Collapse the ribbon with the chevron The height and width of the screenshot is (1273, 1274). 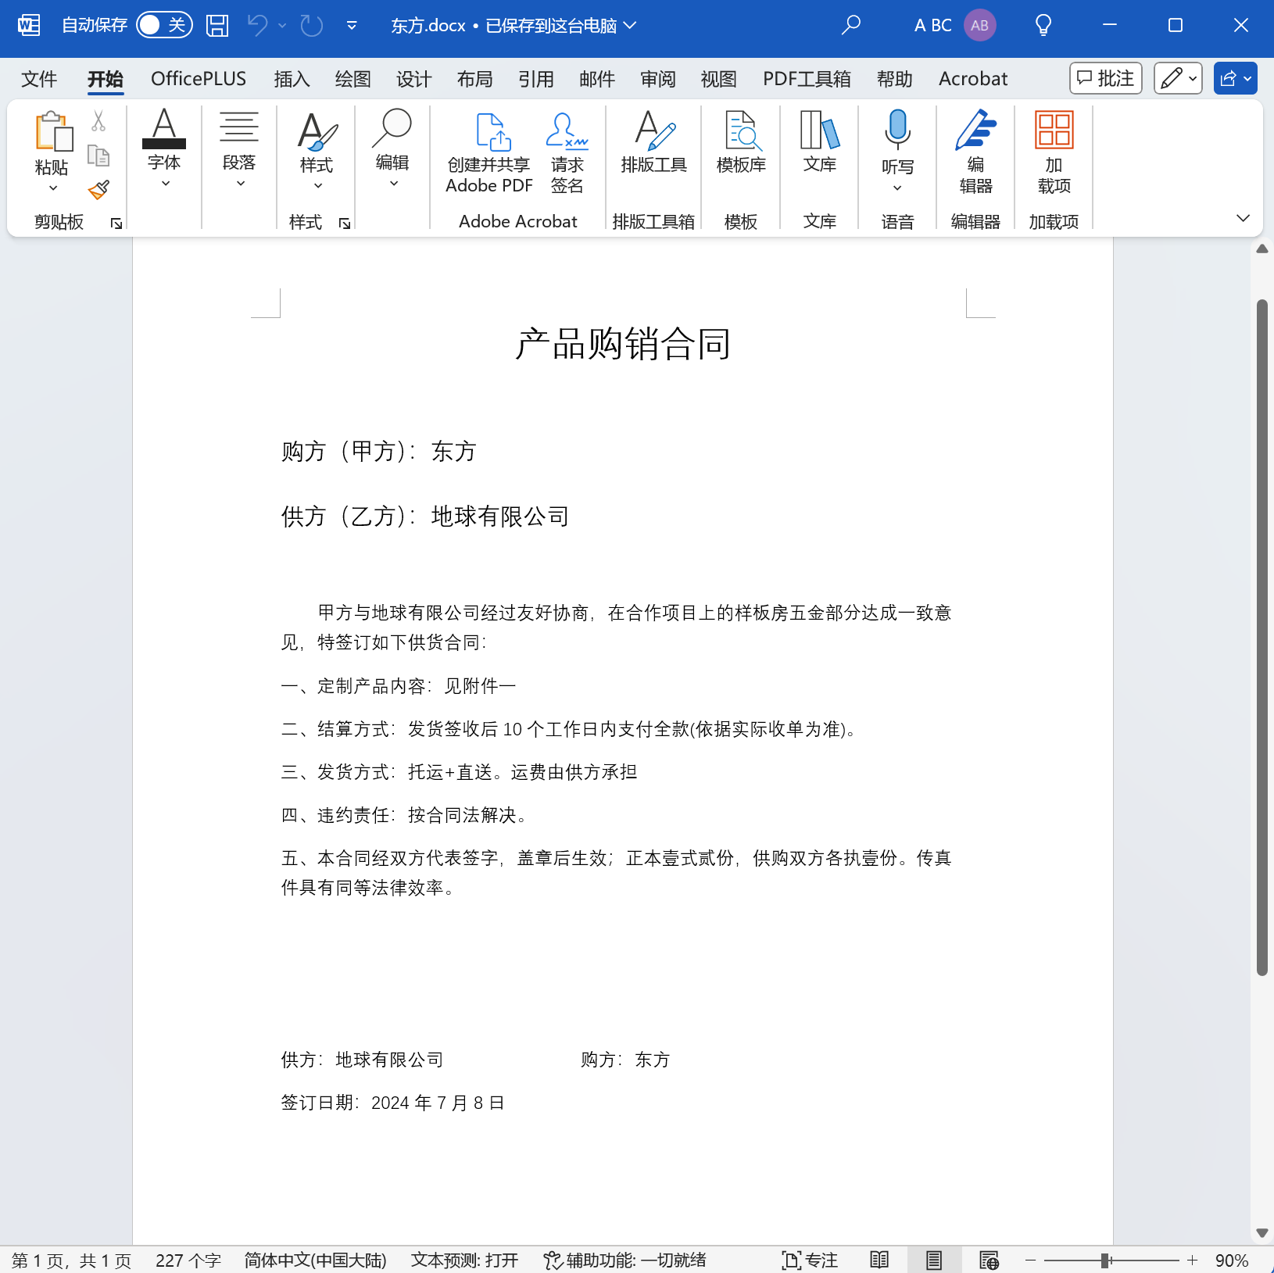tap(1243, 219)
